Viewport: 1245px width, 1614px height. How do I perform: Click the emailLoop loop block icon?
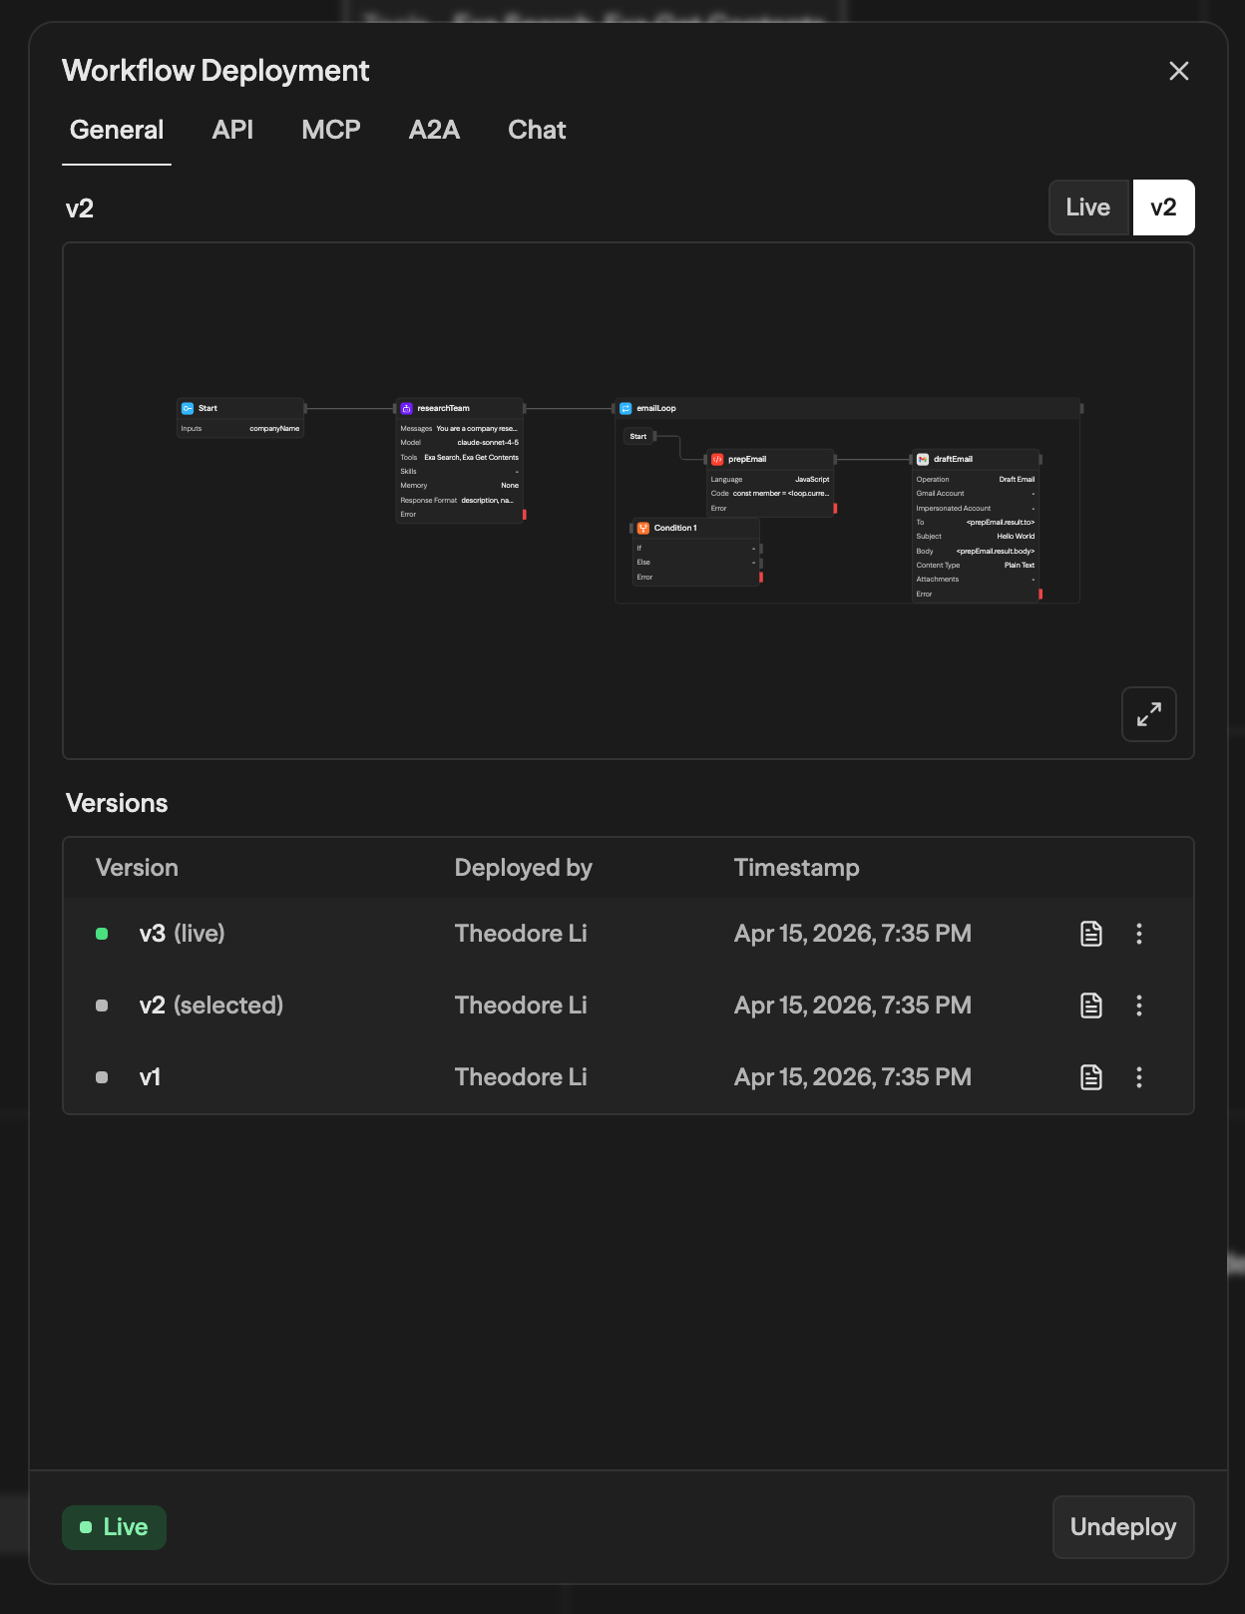625,408
